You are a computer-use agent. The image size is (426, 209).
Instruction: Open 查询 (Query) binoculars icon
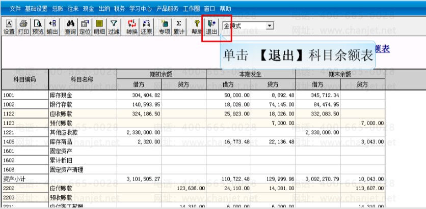[70, 27]
